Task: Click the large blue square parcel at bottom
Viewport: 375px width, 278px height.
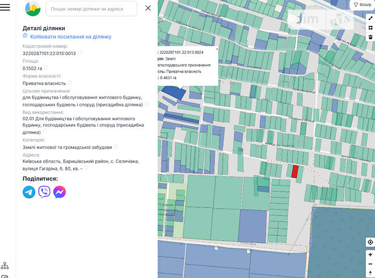Action: click(253, 226)
